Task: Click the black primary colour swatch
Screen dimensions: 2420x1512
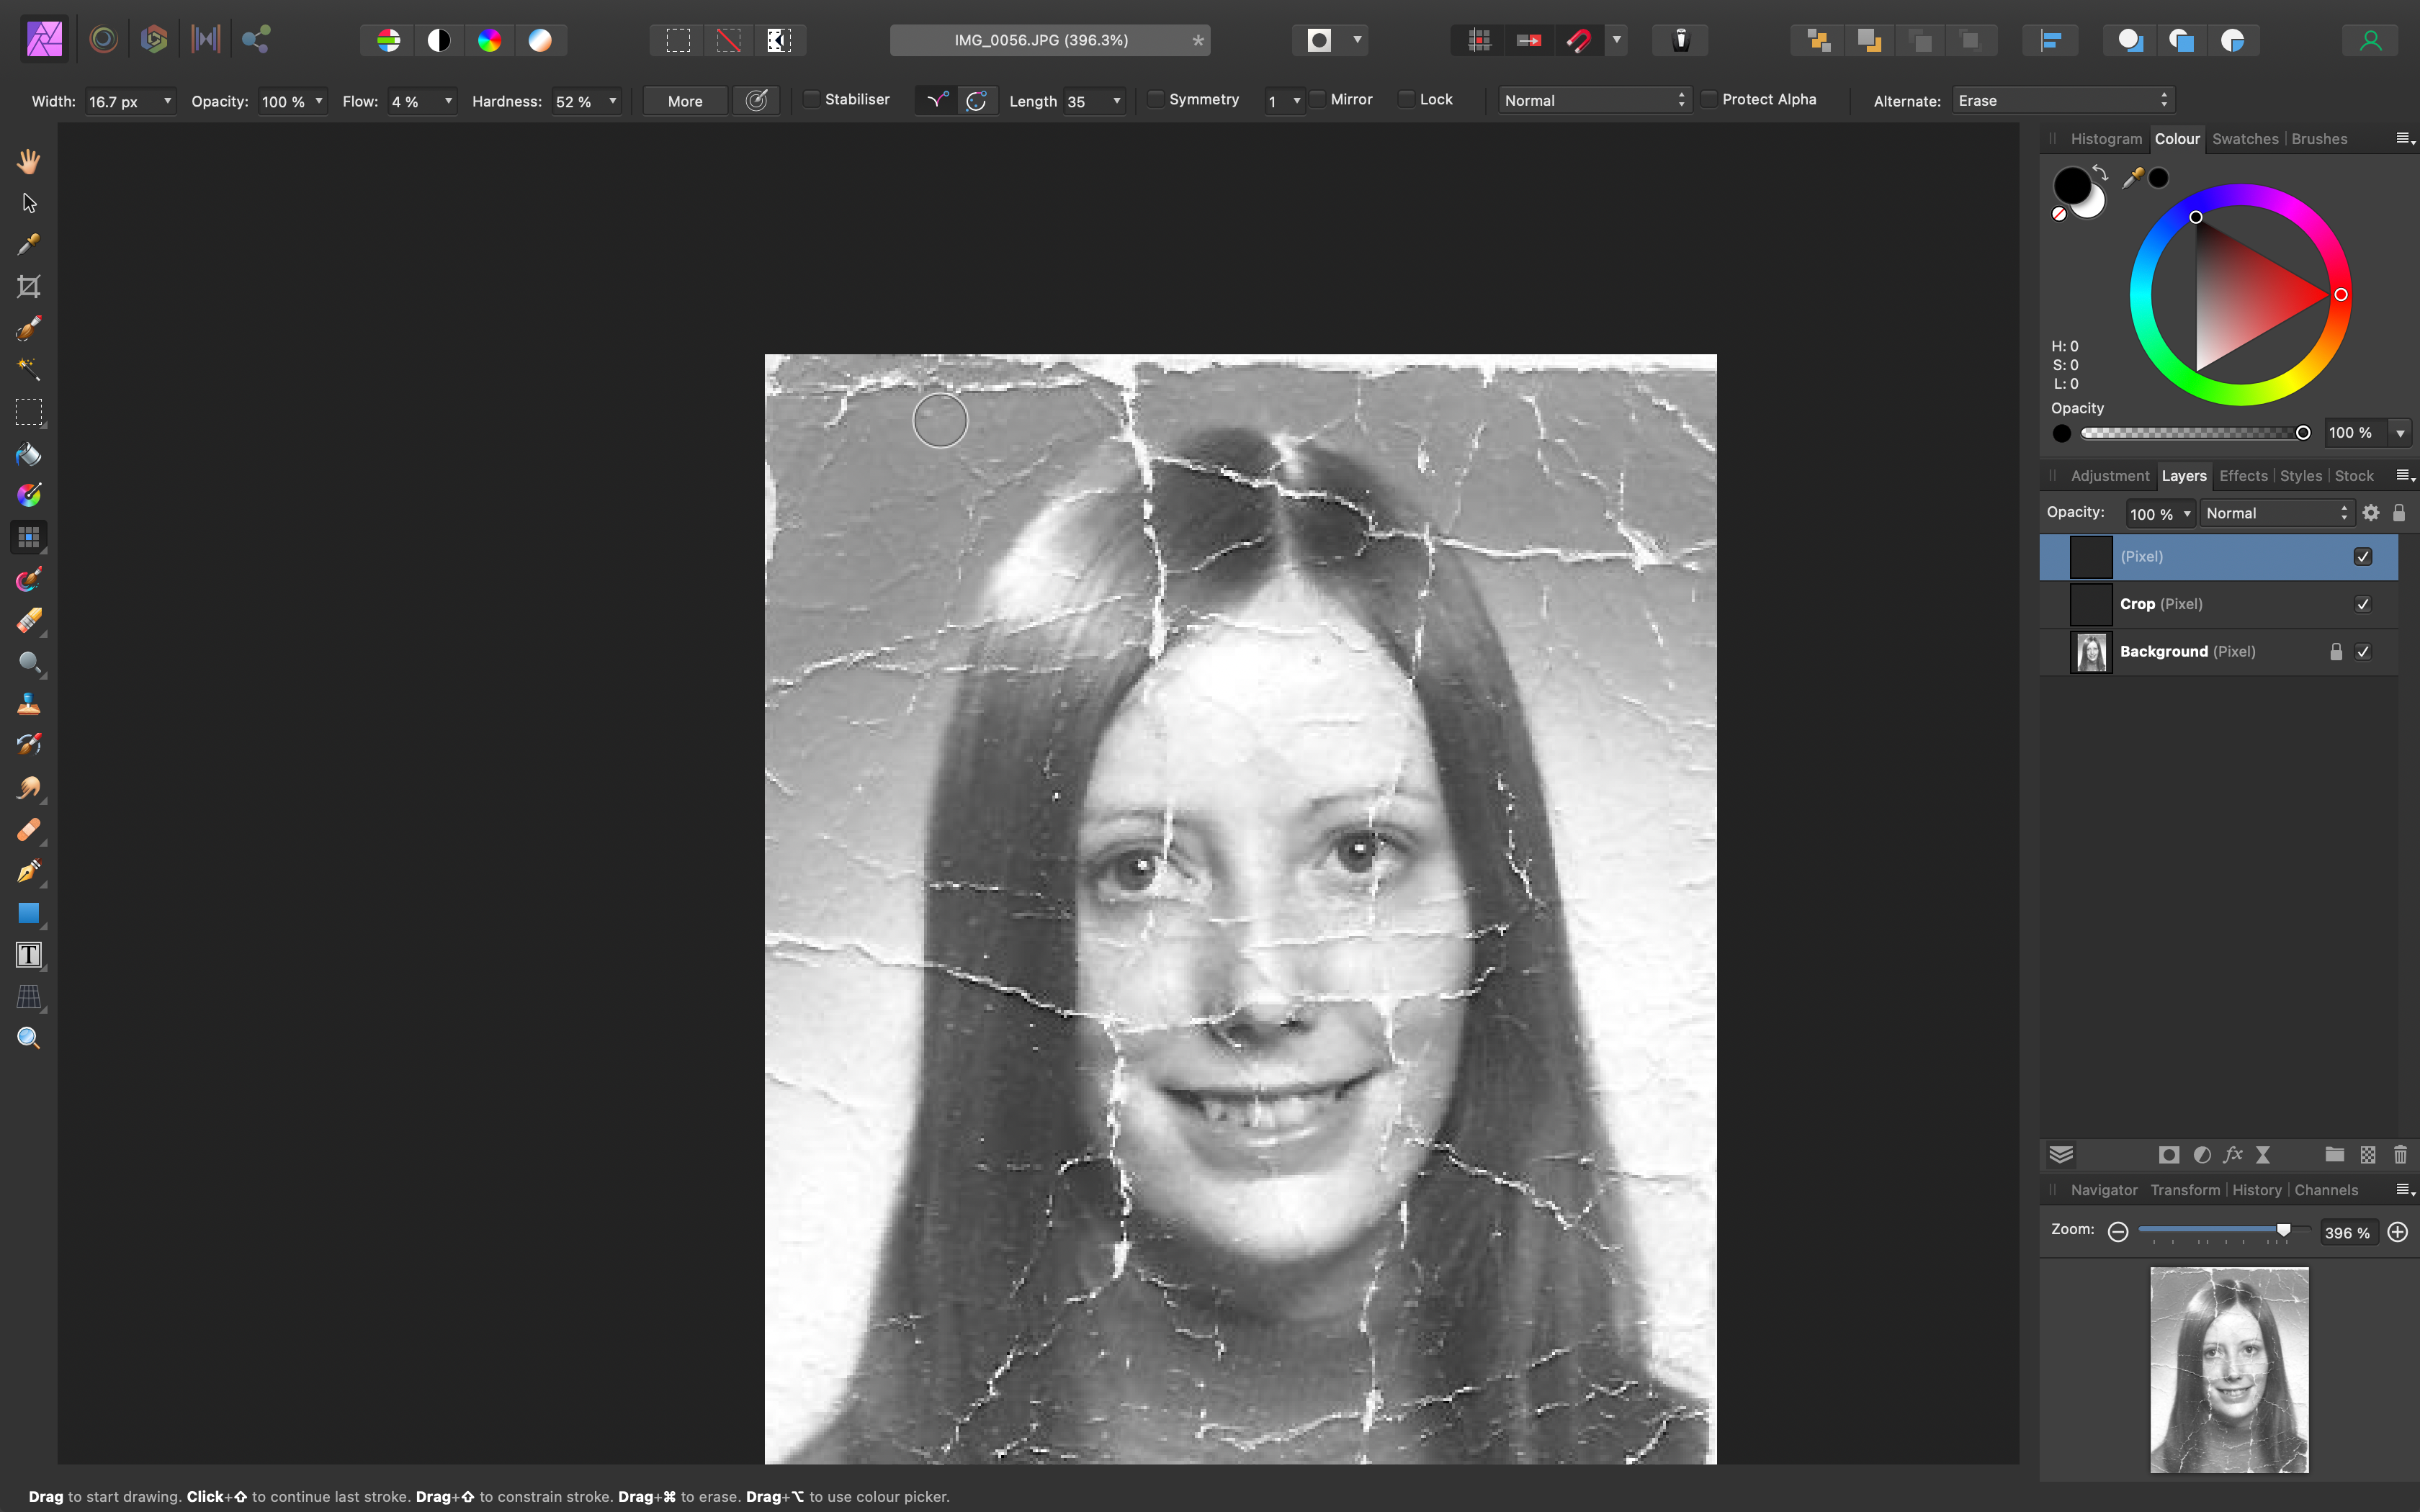Action: (x=2071, y=186)
